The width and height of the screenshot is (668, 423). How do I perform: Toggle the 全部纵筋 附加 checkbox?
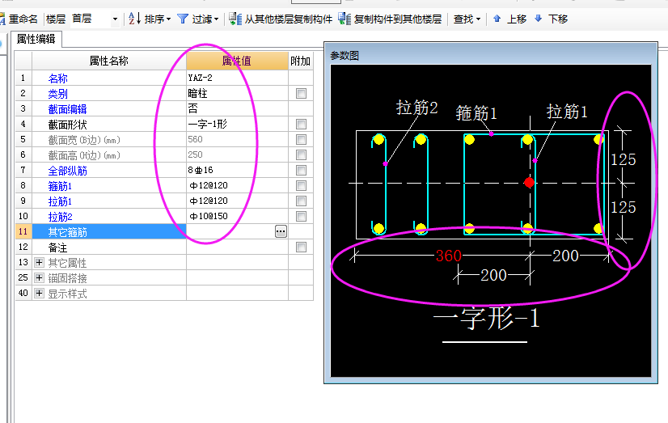(x=301, y=170)
